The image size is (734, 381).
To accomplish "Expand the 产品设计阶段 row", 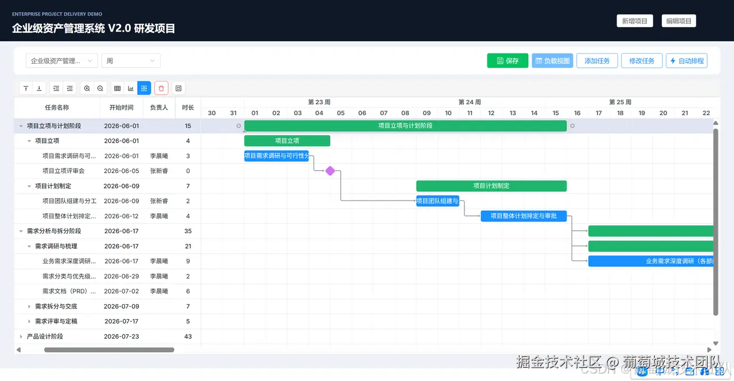I will (21, 337).
